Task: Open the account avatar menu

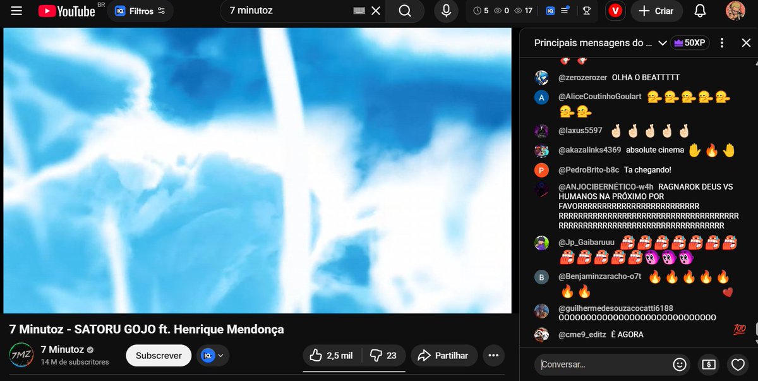Action: 735,11
